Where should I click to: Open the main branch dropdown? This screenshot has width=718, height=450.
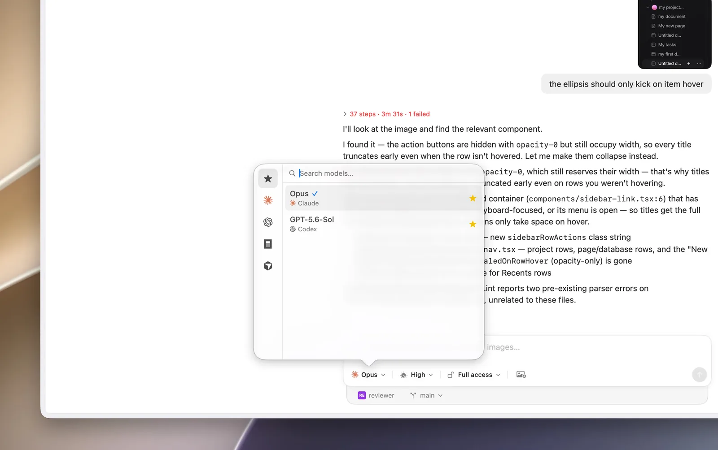point(426,395)
